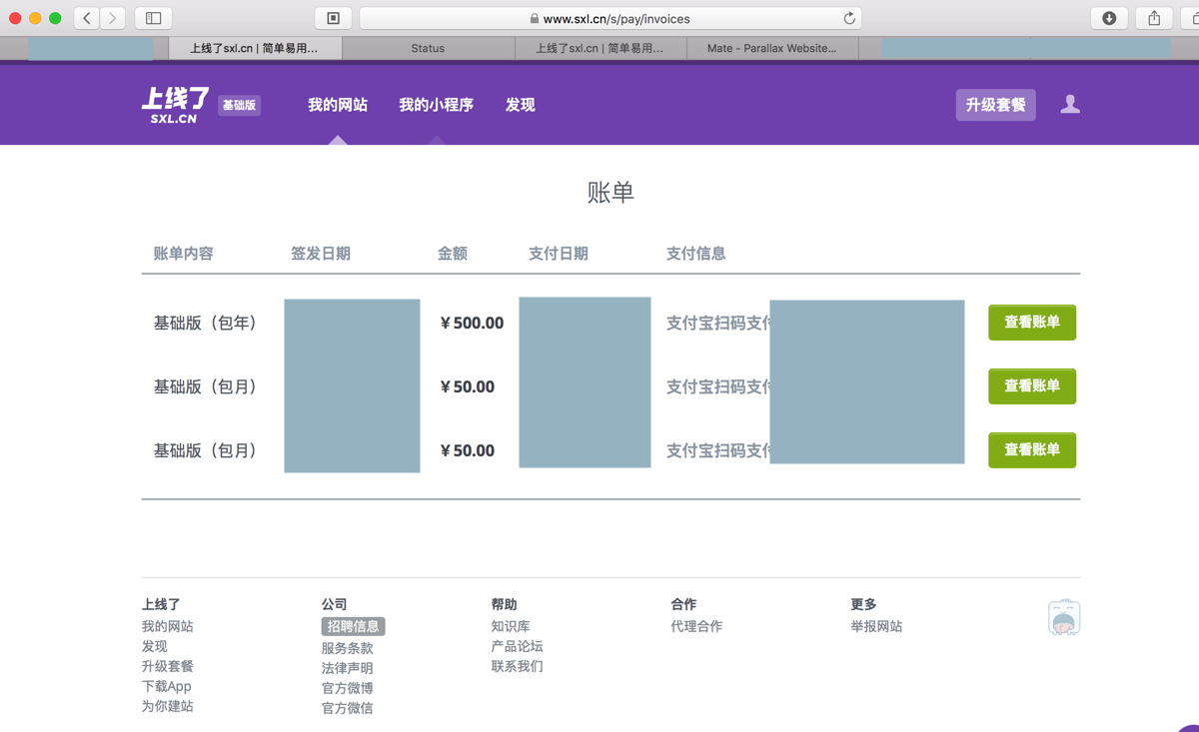Image resolution: width=1199 pixels, height=732 pixels.
Task: Open 我的小程序 in navigation
Action: tap(437, 105)
